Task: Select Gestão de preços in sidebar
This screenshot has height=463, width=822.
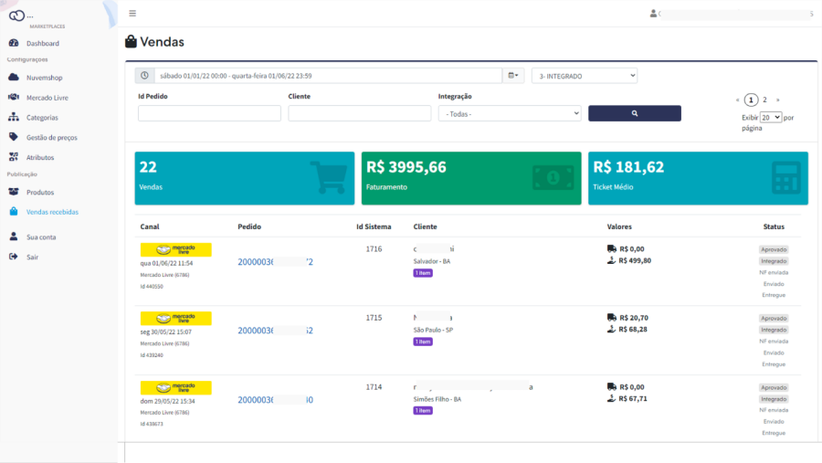Action: 51,137
